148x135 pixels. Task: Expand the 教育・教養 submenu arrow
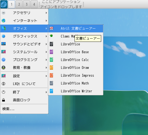(x=46, y=67)
